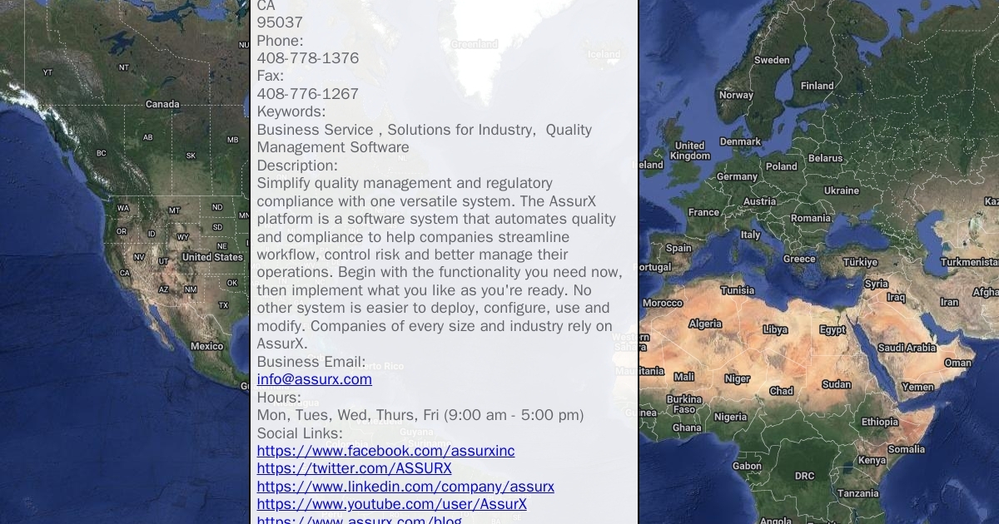This screenshot has height=524, width=999.
Task: Click 'Romania' on the map
Action: tap(810, 218)
